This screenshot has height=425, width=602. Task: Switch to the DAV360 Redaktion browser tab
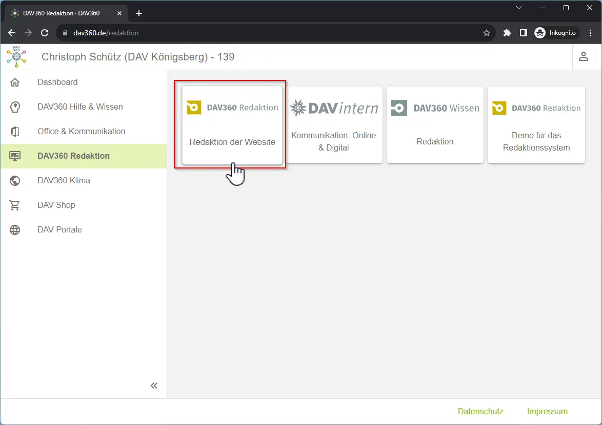coord(62,13)
